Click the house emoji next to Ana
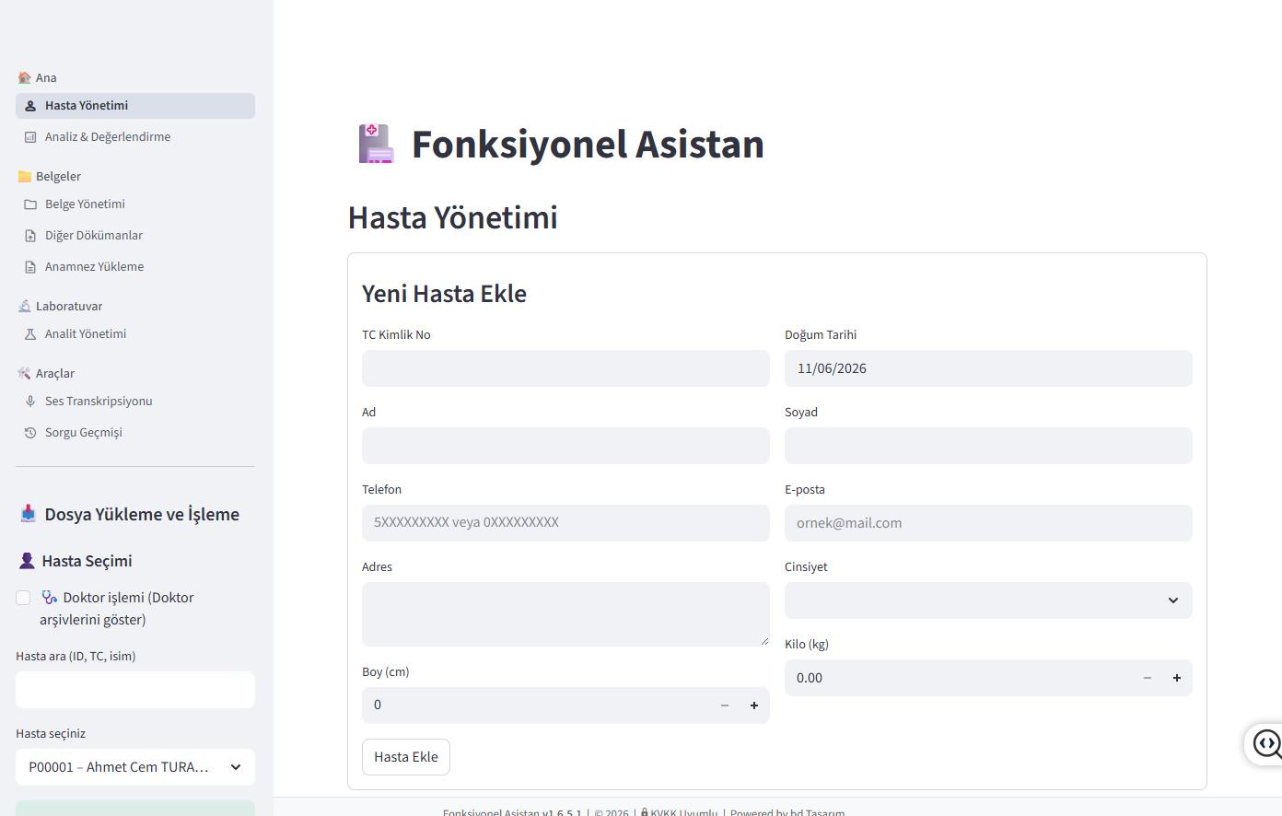The height and width of the screenshot is (816, 1282). pos(24,78)
